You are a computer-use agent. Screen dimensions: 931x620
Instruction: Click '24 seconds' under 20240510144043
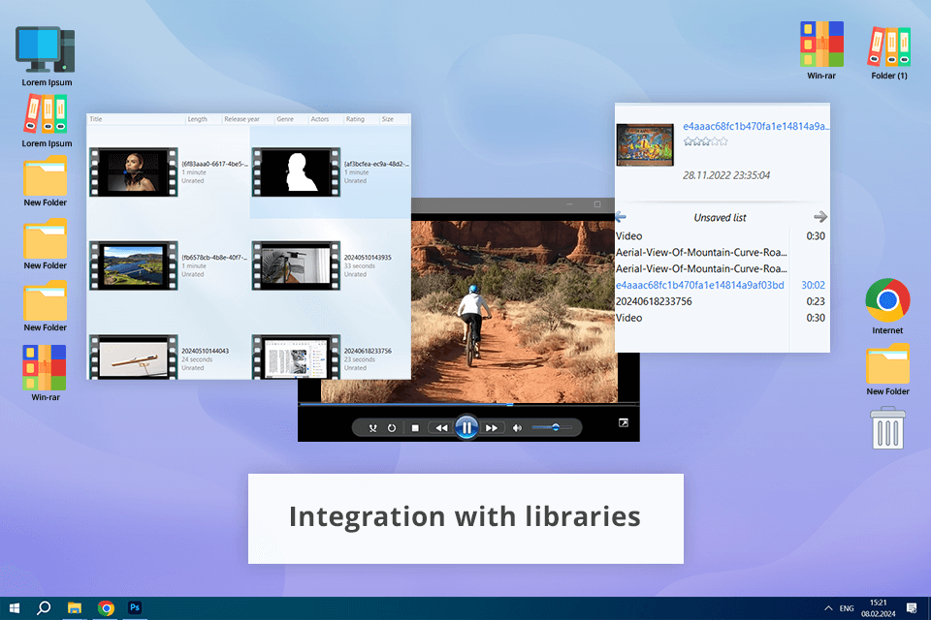click(197, 359)
